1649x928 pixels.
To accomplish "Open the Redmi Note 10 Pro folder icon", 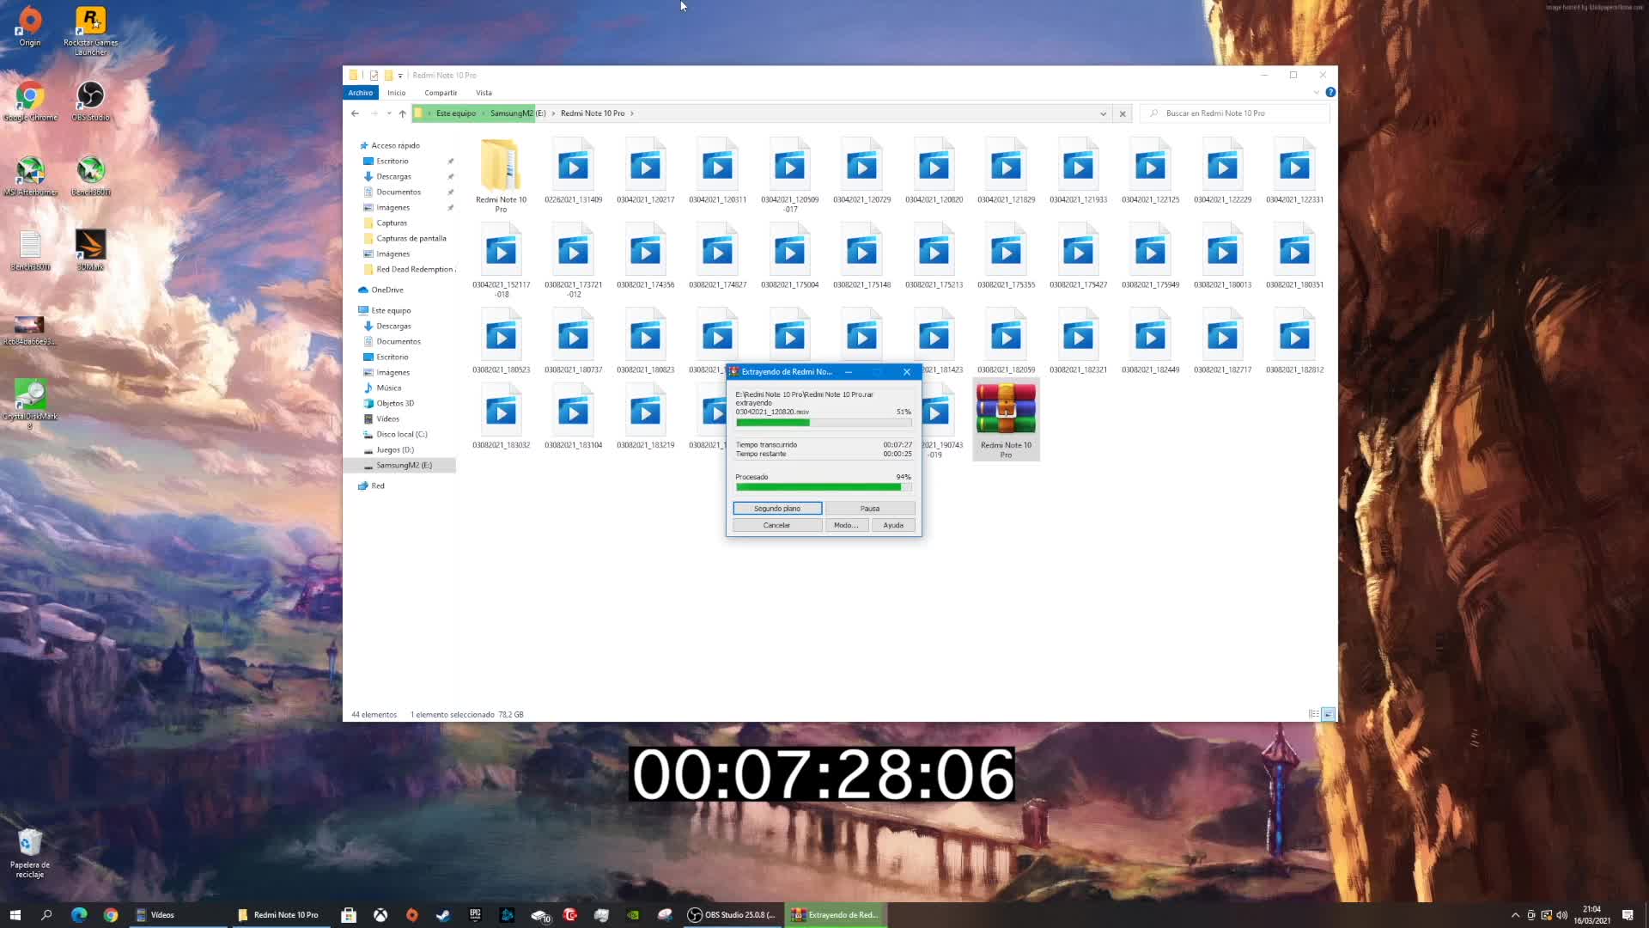I will [501, 168].
